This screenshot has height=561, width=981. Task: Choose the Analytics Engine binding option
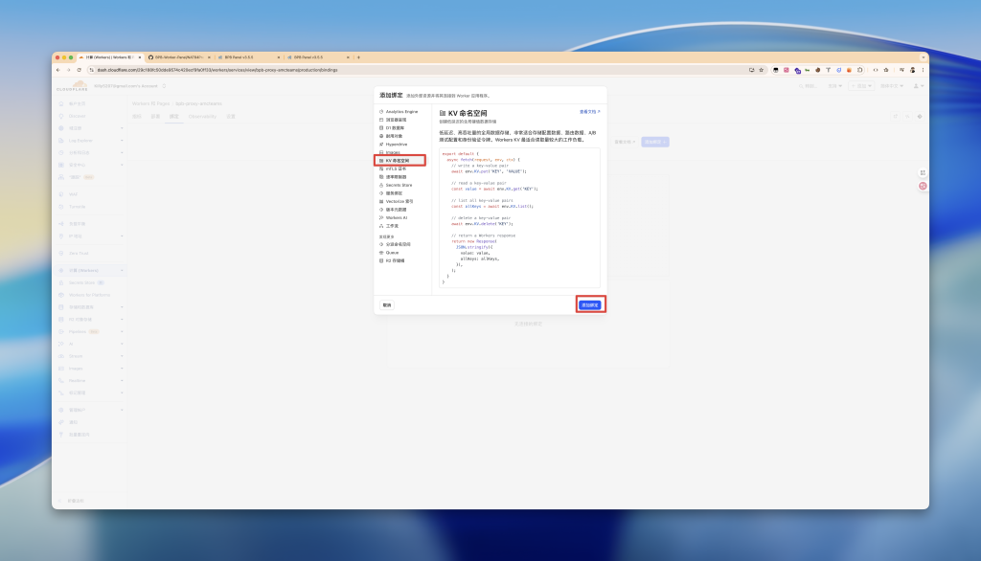click(x=400, y=112)
